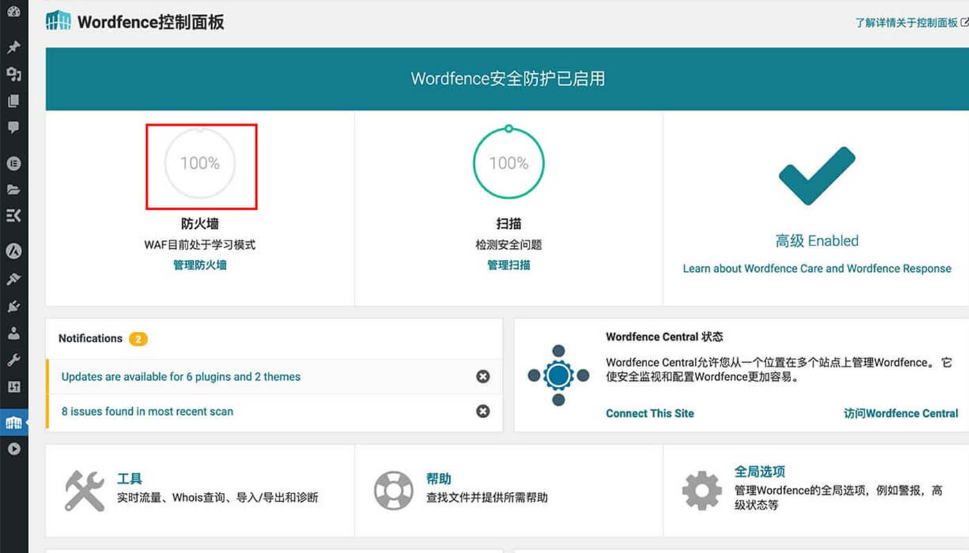Click the Wordfence Central gear network icon
Viewport: 969px width, 553px height.
coord(559,375)
